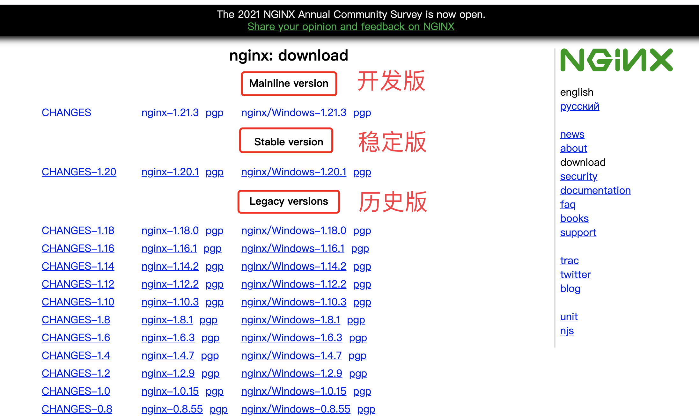
Task: Click the NGINX logo
Action: [x=616, y=60]
